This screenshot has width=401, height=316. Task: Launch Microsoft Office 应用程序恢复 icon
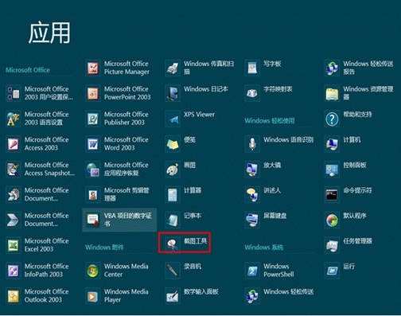pos(93,170)
